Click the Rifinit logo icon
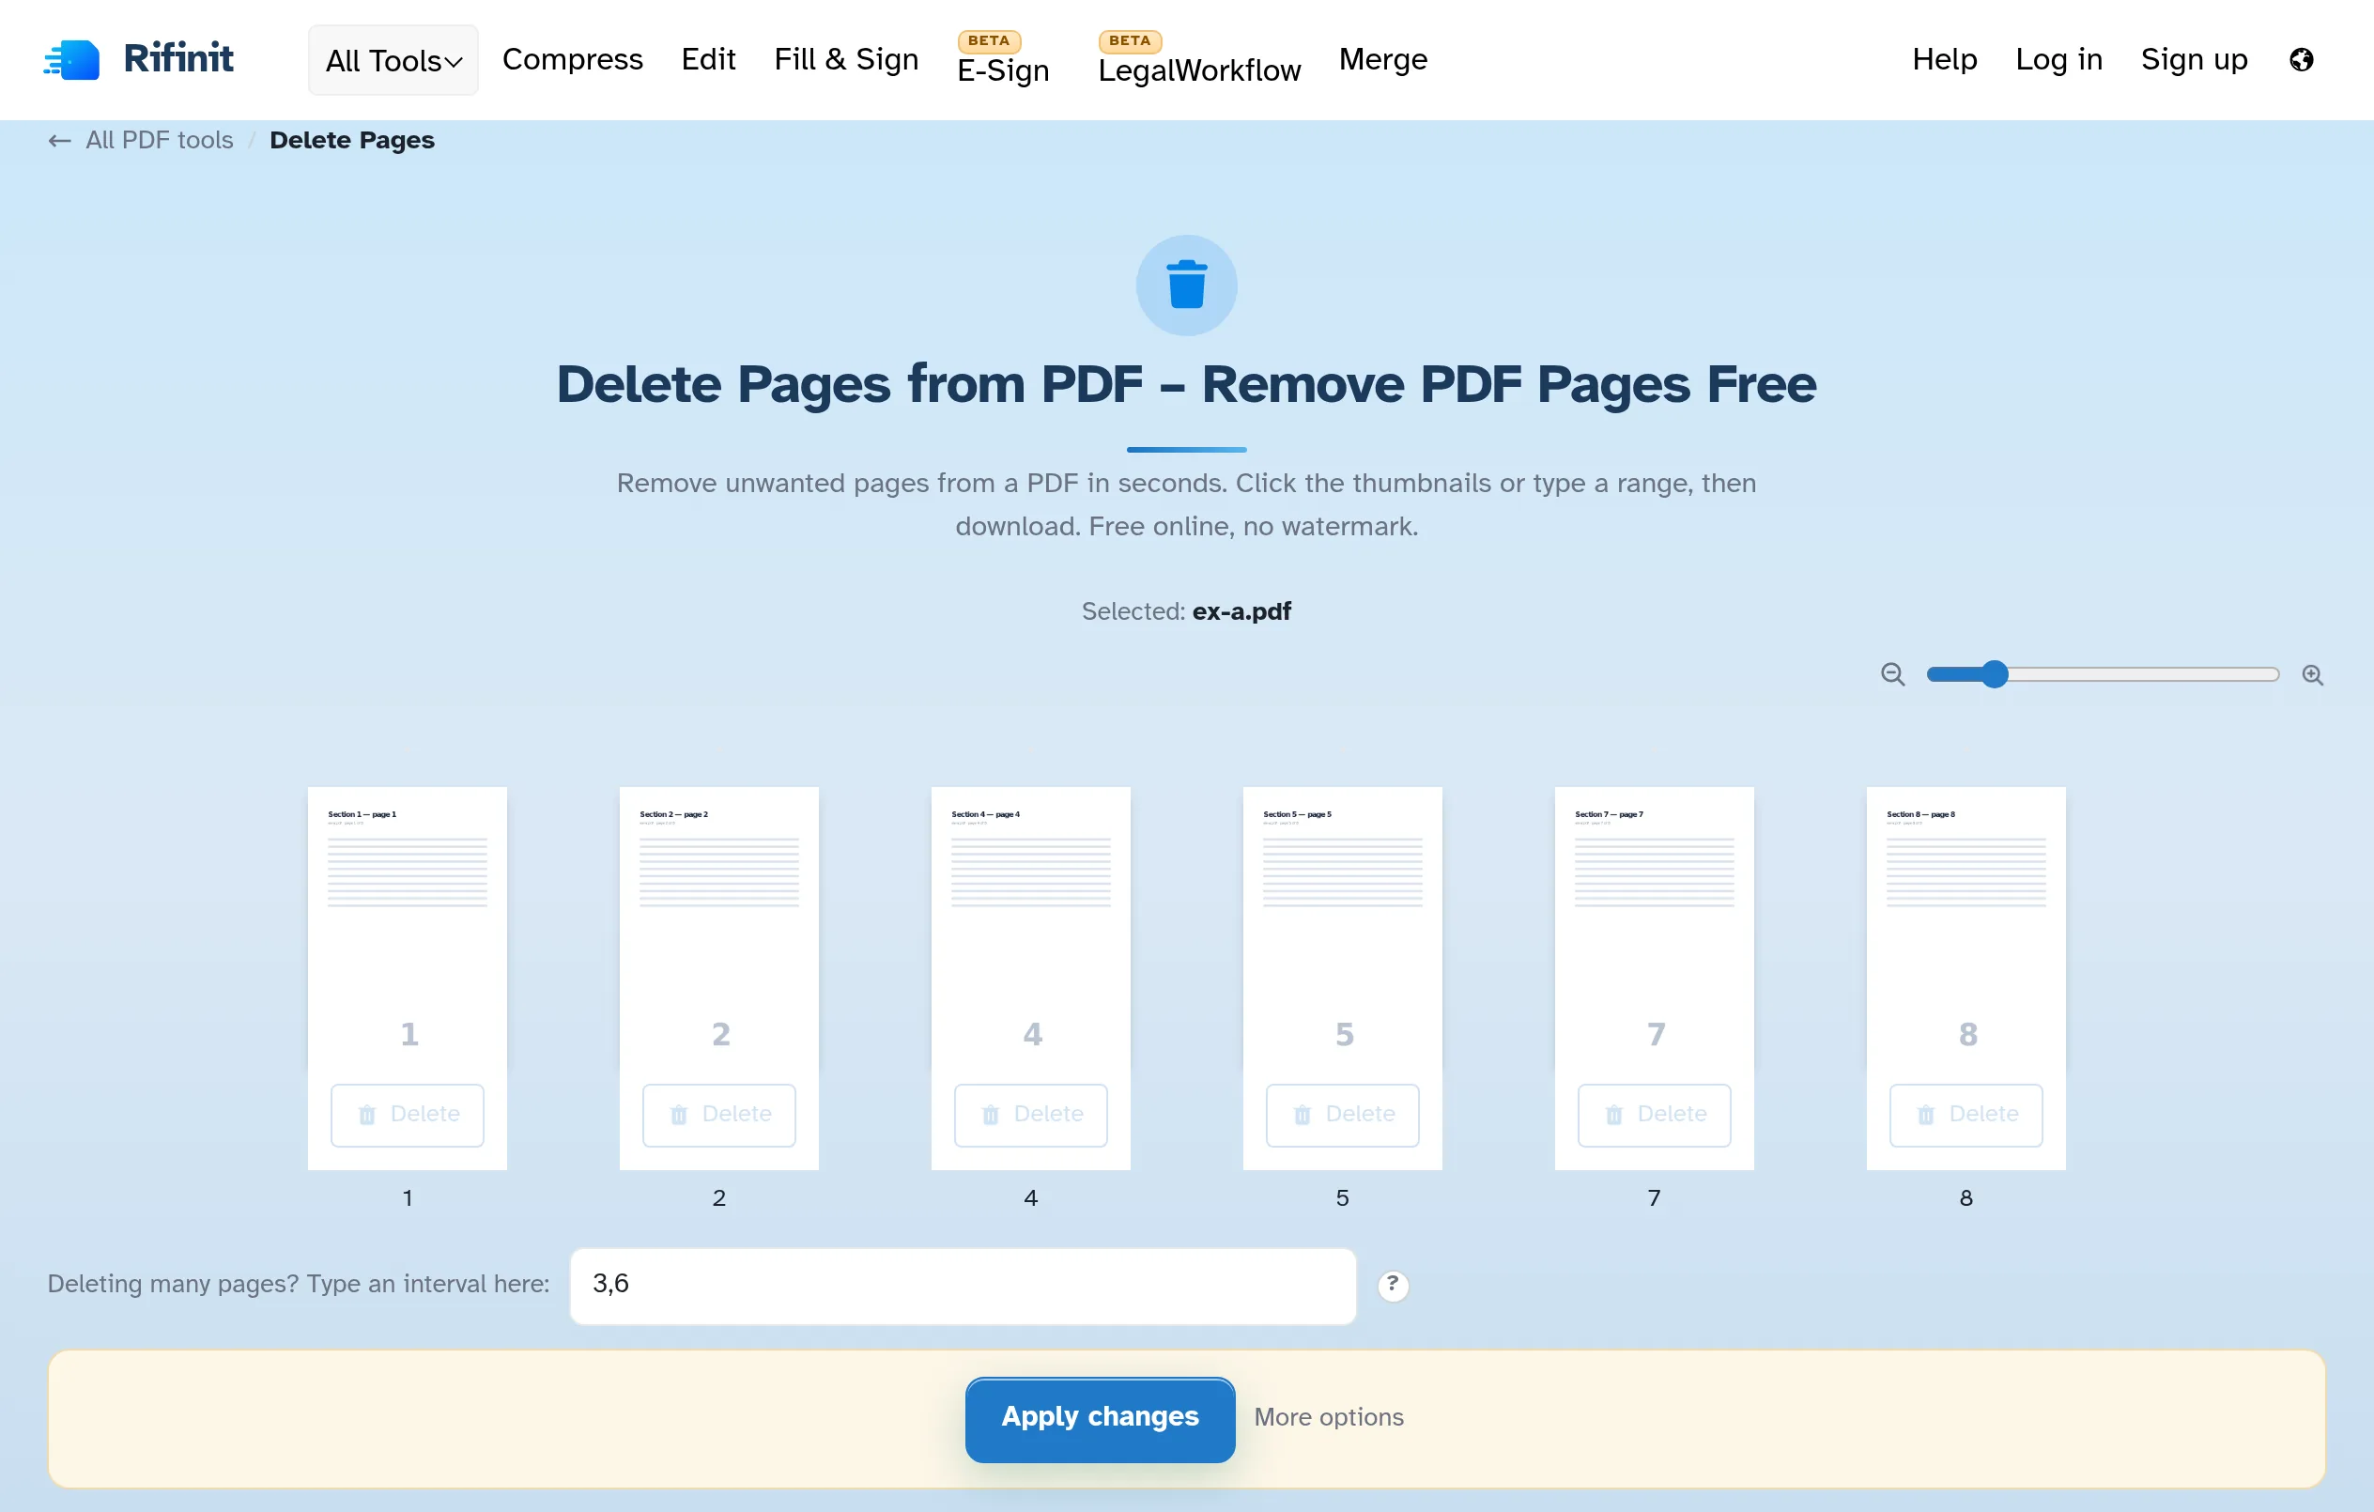This screenshot has height=1512, width=2374. coord(72,59)
